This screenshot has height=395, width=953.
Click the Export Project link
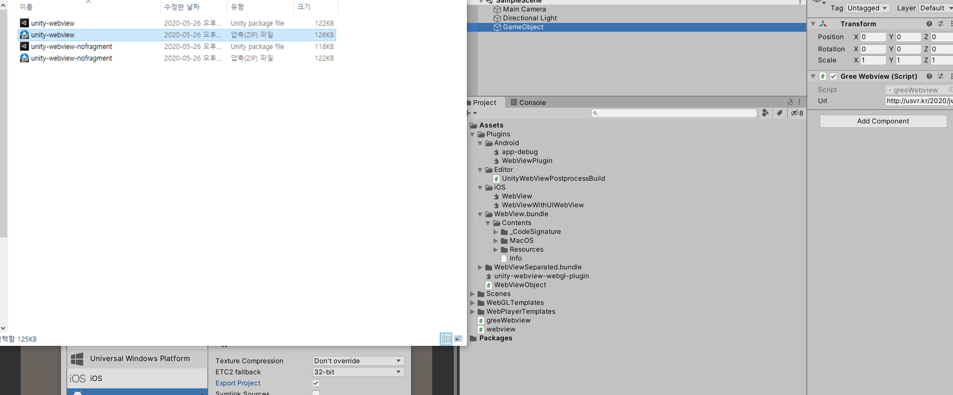[x=238, y=383]
